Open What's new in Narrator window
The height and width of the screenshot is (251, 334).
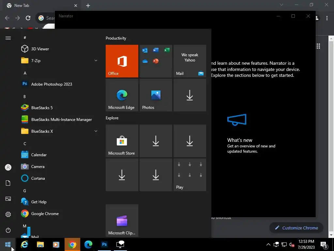click(251, 134)
